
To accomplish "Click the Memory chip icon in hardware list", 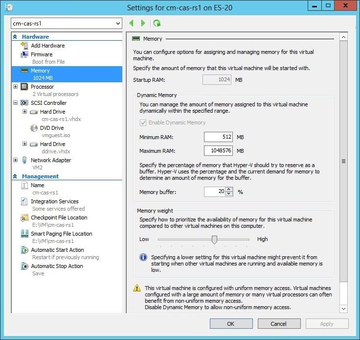I will tap(24, 71).
